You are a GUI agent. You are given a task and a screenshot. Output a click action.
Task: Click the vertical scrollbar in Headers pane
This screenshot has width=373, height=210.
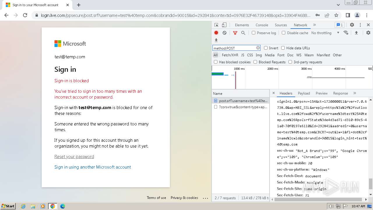[x=371, y=184]
